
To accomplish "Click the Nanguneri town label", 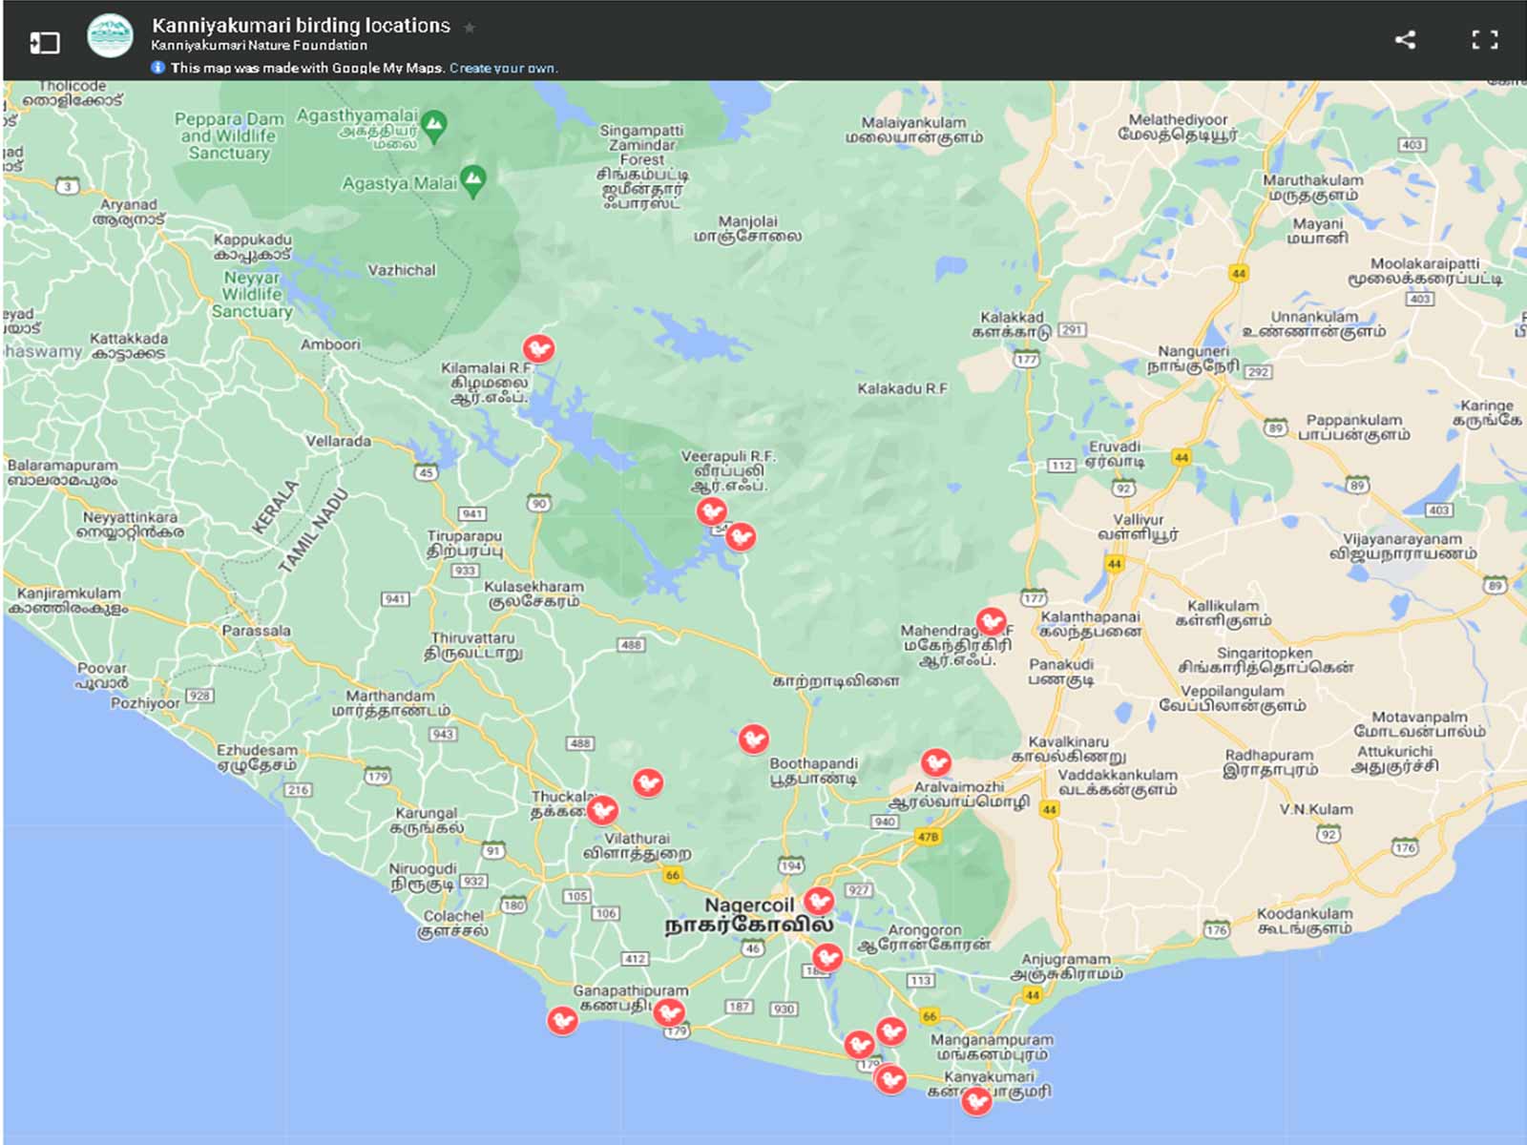I will coord(1194,358).
